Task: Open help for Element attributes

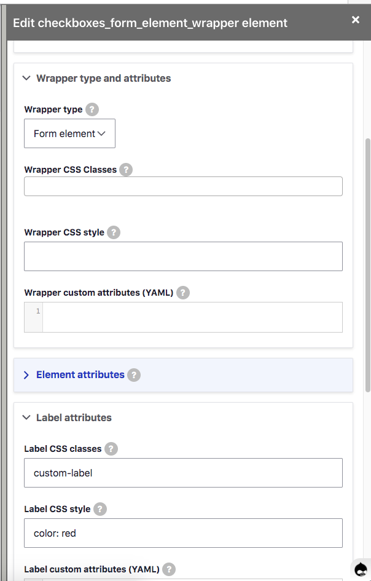Action: tap(134, 375)
